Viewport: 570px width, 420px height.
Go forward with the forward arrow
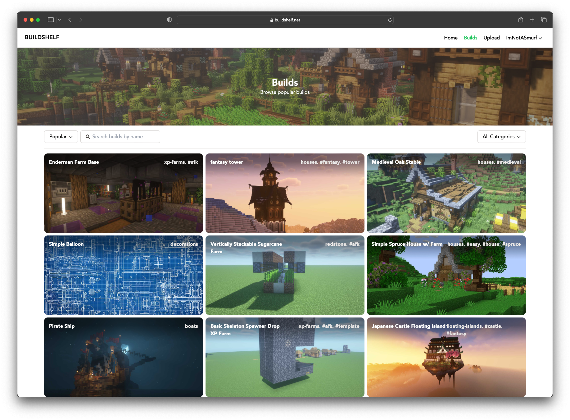[81, 20]
